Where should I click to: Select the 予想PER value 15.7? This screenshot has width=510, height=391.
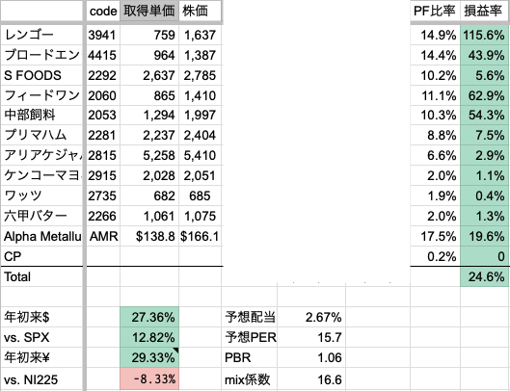[311, 337]
